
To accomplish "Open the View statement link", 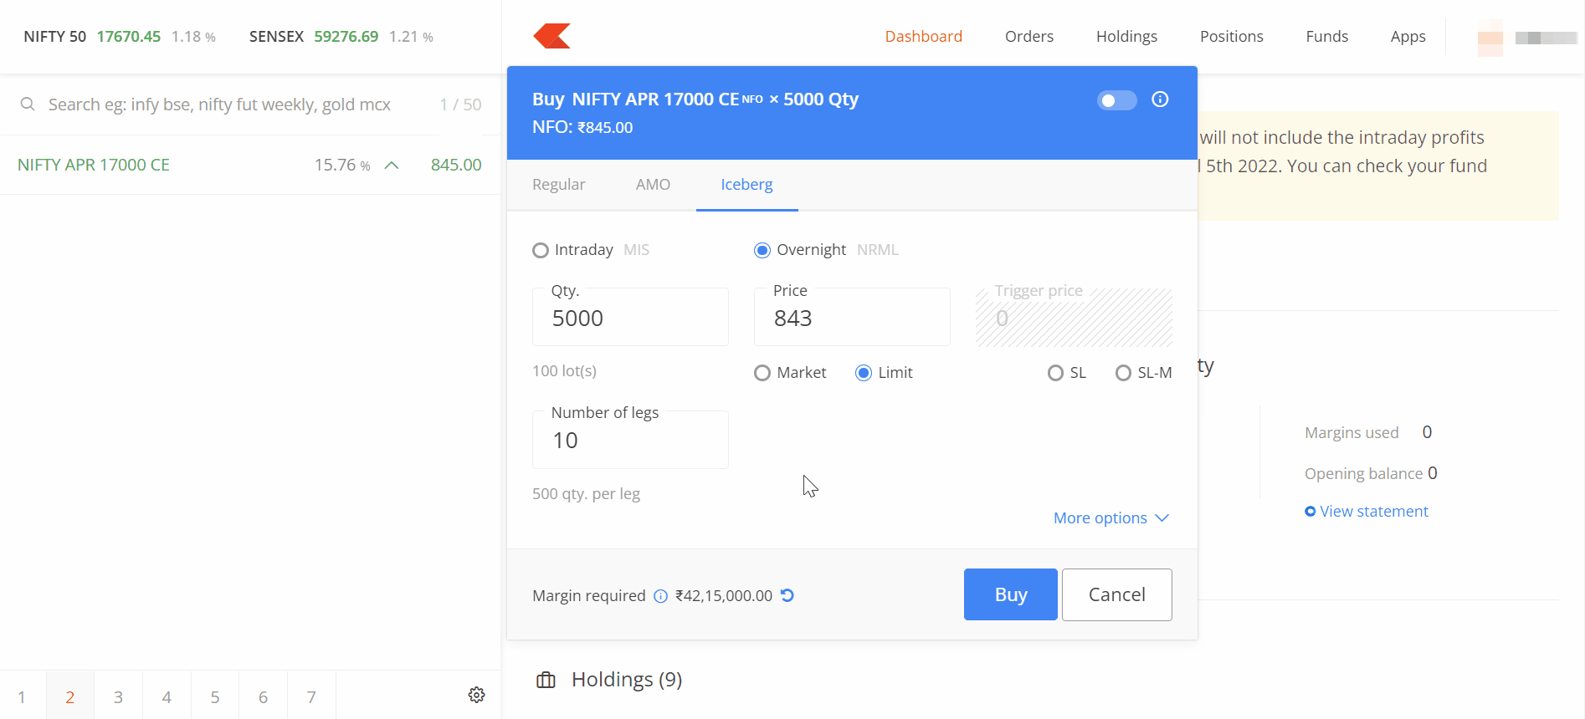I will click(1373, 512).
